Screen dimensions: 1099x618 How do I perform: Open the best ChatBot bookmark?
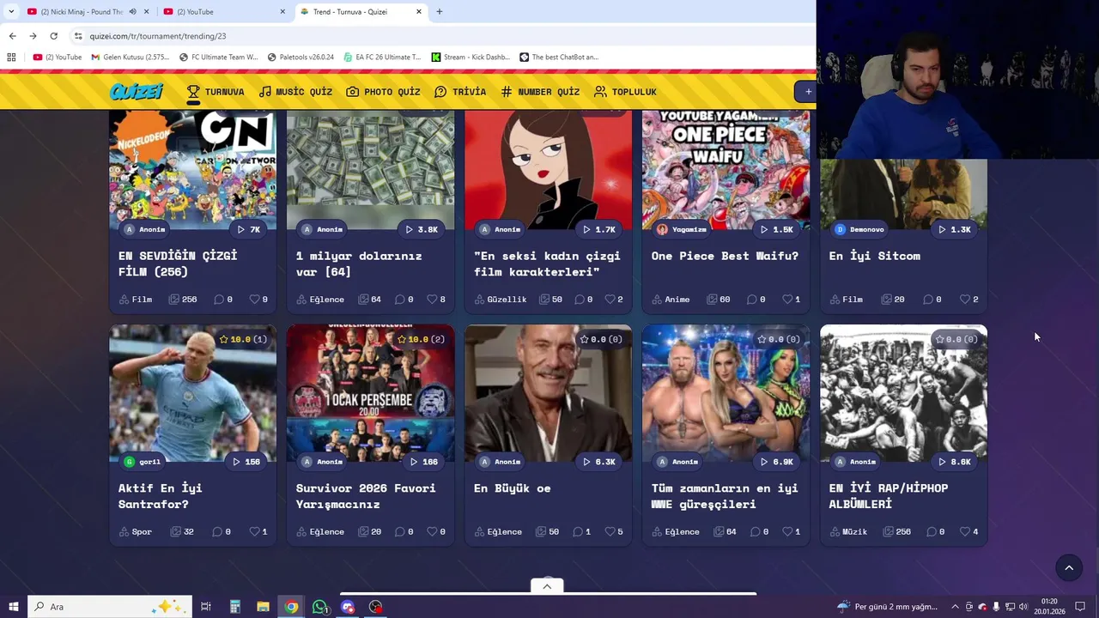tap(559, 58)
